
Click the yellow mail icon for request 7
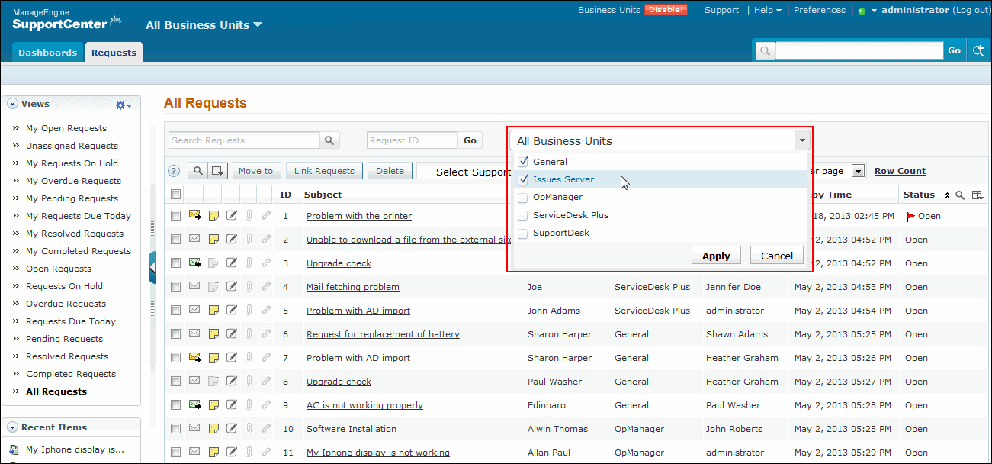(194, 358)
